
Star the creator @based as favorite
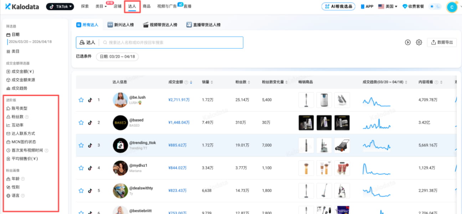point(81,122)
